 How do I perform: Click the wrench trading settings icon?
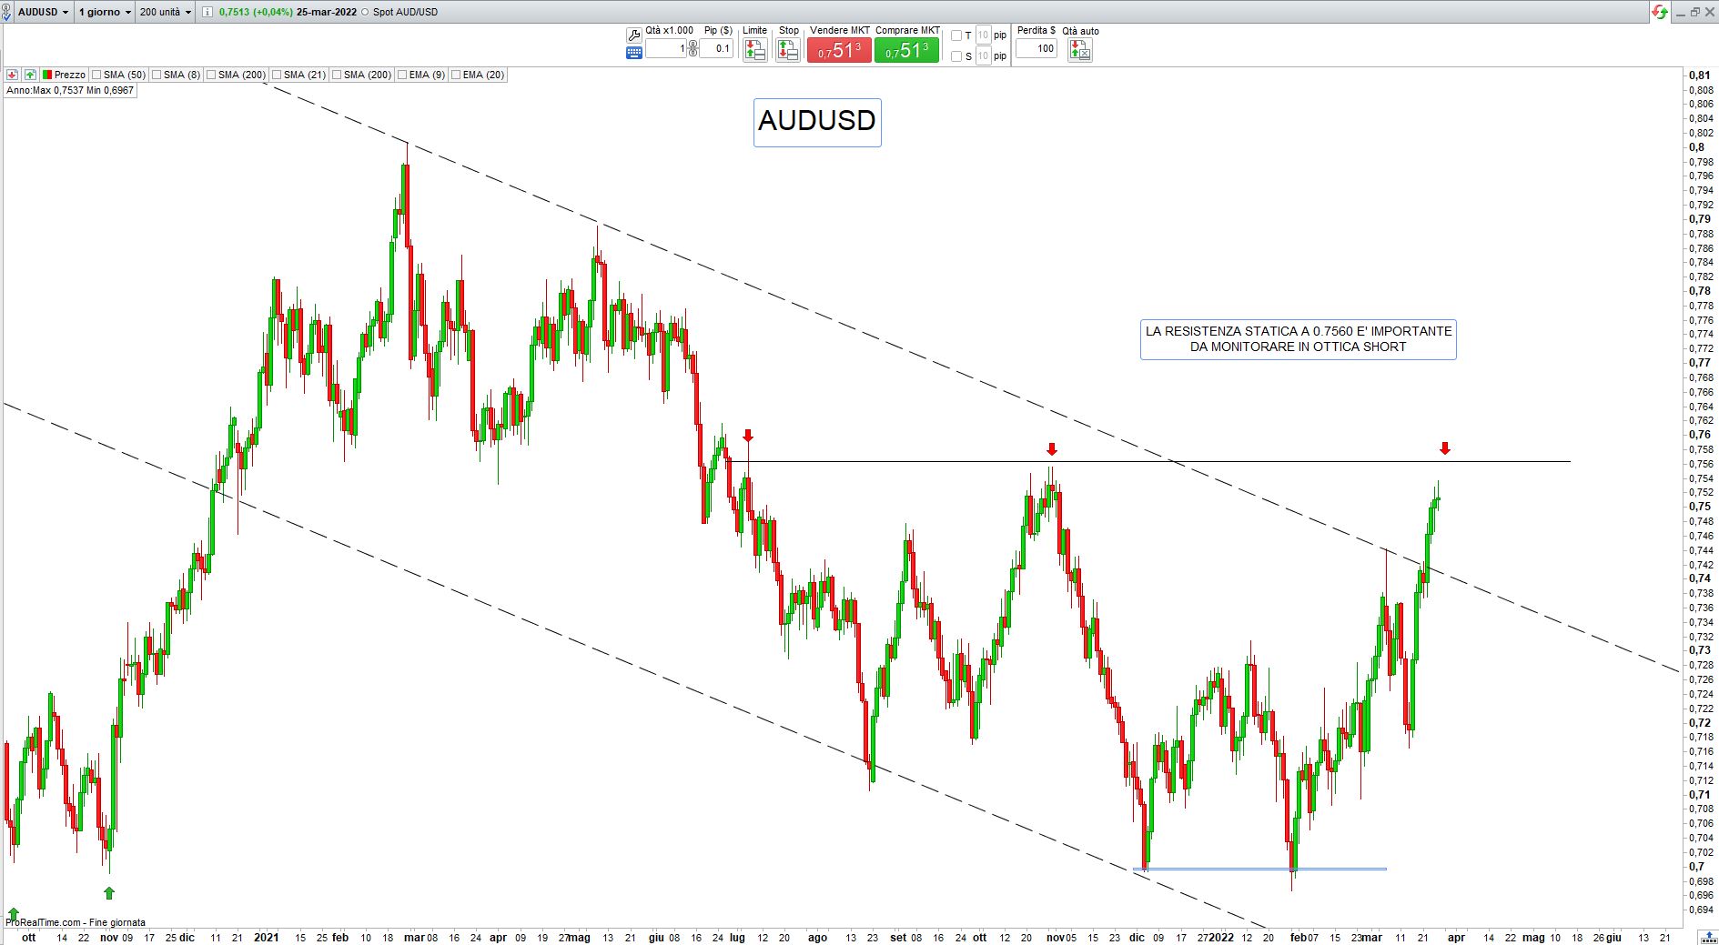coord(634,35)
